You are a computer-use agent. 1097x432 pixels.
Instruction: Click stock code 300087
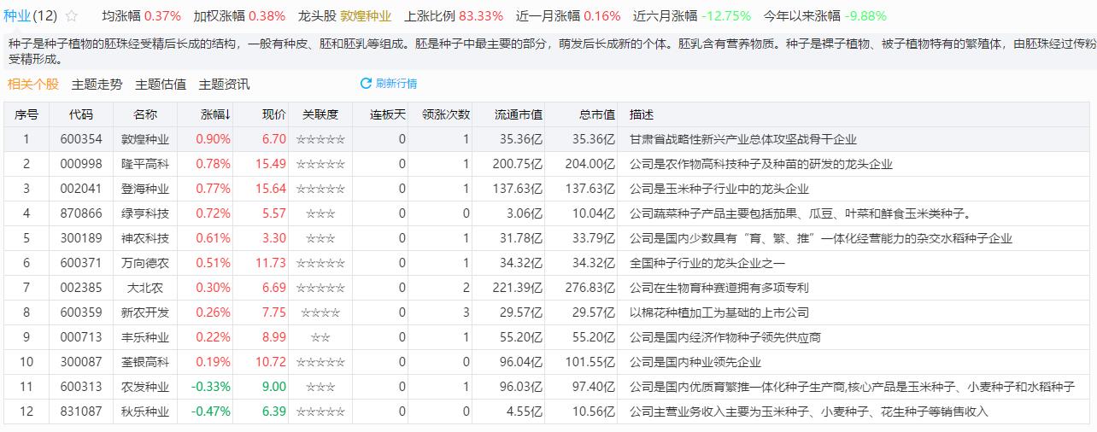81,362
